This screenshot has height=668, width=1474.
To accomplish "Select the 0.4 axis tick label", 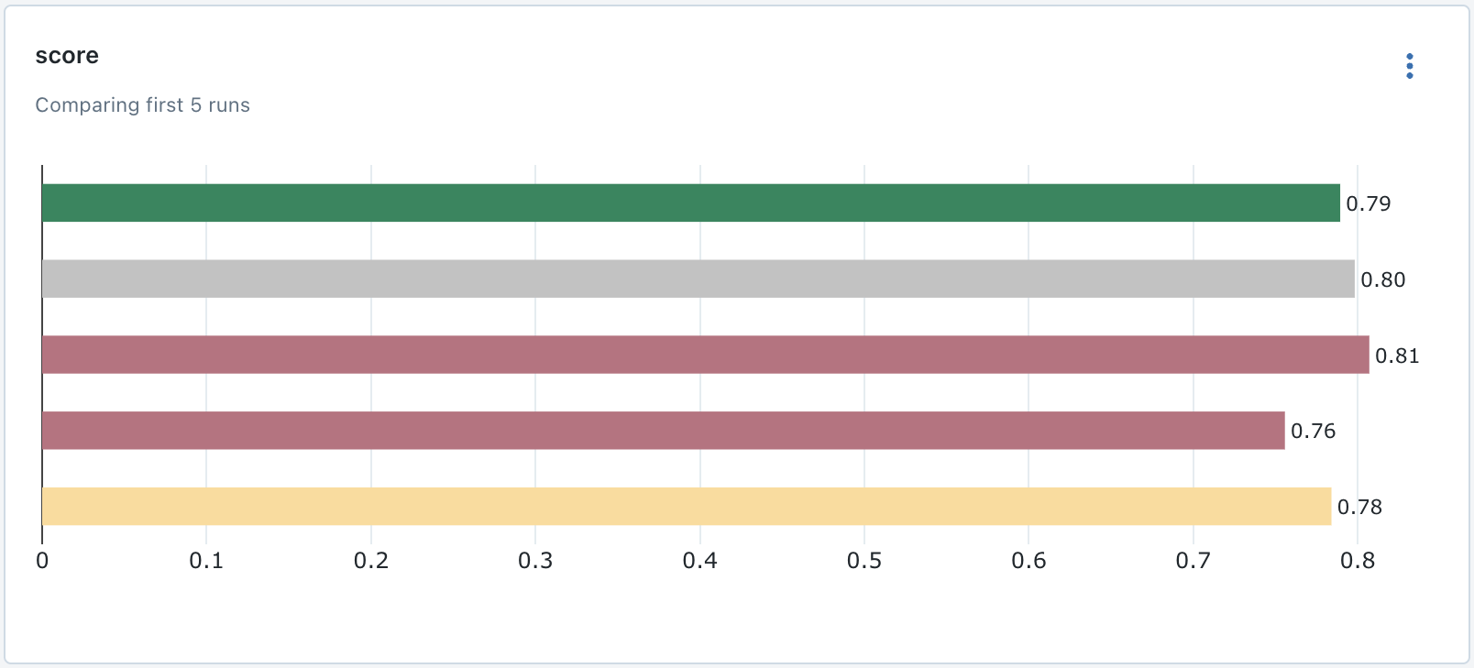I will (701, 558).
